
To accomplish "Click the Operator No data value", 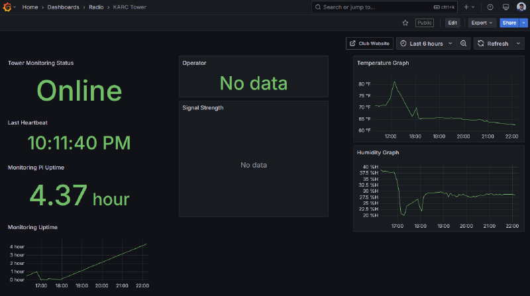I will coord(254,83).
